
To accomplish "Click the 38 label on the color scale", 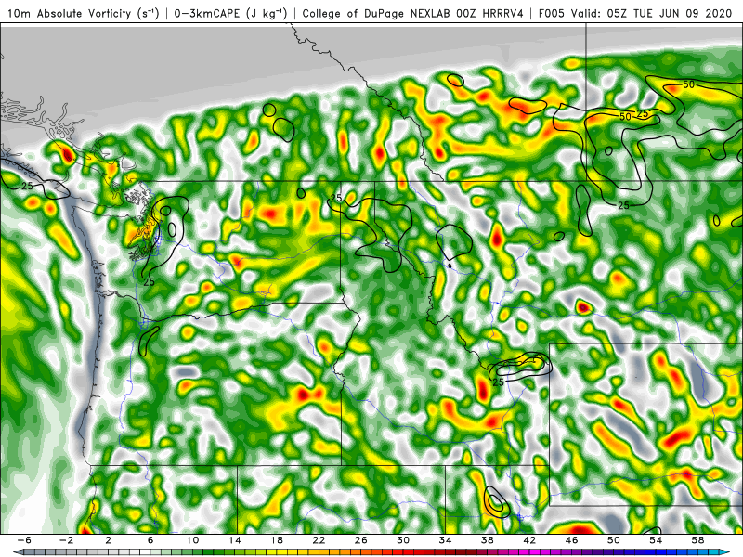I will click(487, 540).
